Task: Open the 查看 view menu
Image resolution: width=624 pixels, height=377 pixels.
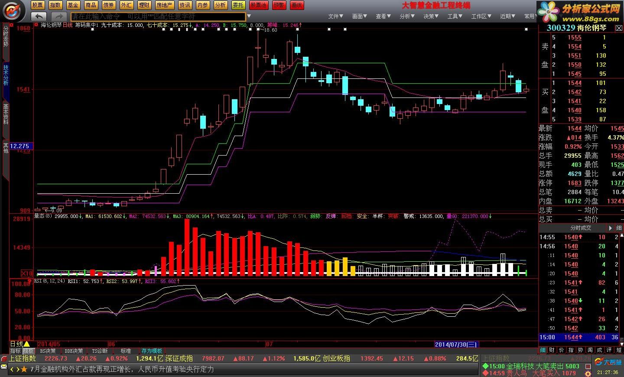Action: point(383,16)
